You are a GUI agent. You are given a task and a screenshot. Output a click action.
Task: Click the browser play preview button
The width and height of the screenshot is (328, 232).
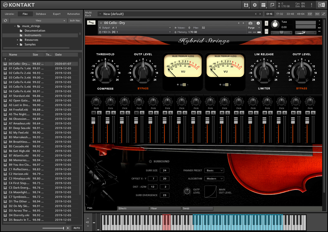pos(68,228)
